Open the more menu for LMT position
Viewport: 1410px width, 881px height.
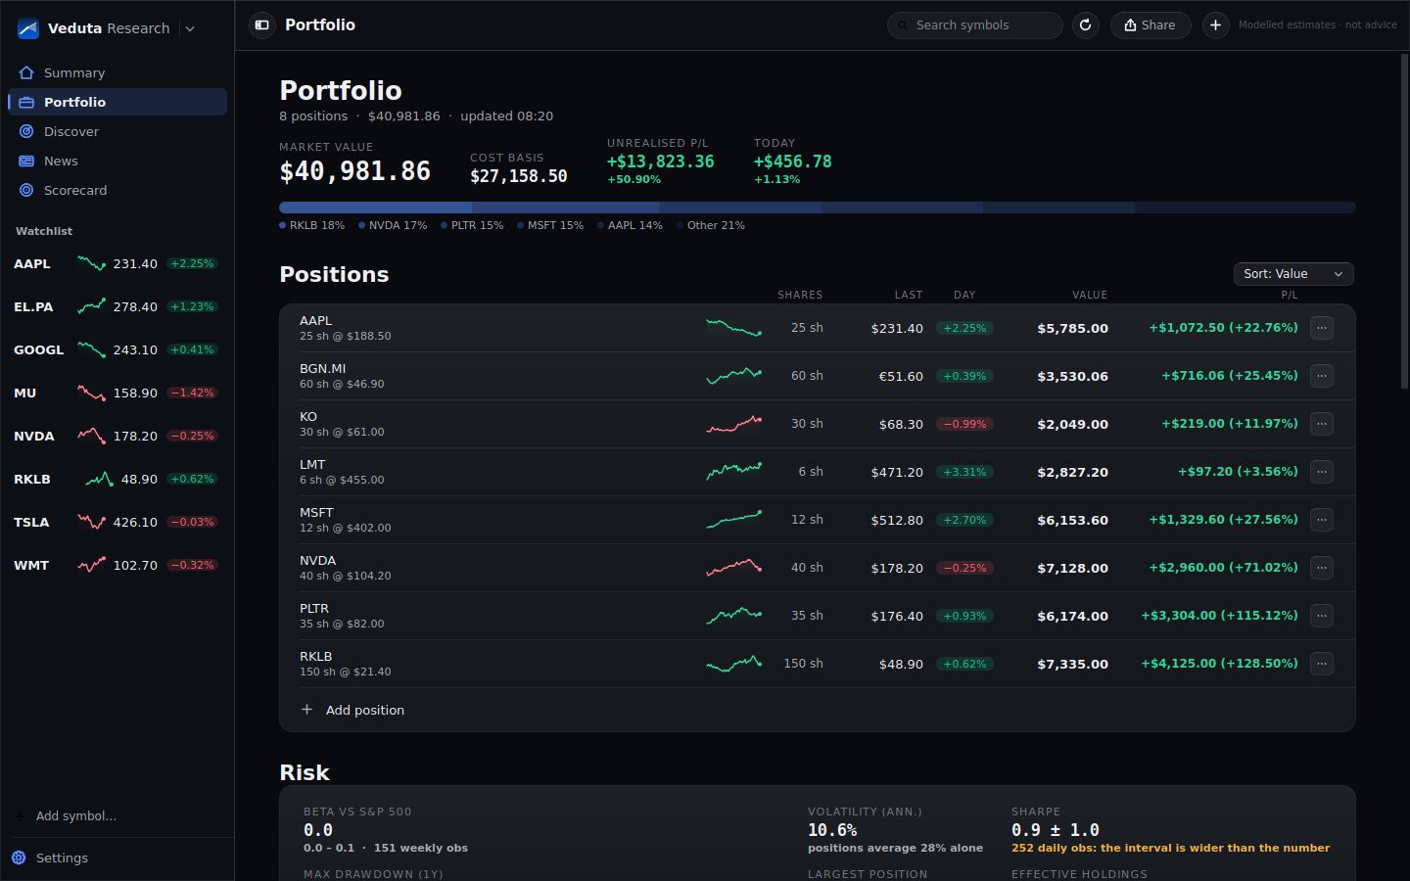[x=1322, y=472]
